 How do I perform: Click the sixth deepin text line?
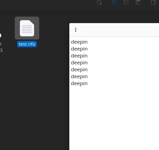click(79, 77)
